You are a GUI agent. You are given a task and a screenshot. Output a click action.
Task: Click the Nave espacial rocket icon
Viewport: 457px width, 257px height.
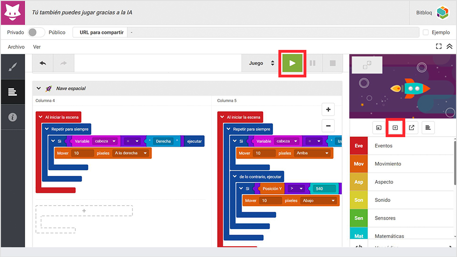click(x=48, y=88)
